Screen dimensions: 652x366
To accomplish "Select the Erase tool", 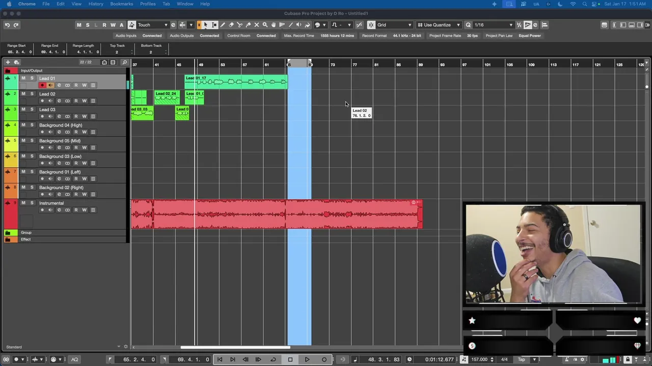I will click(x=231, y=25).
